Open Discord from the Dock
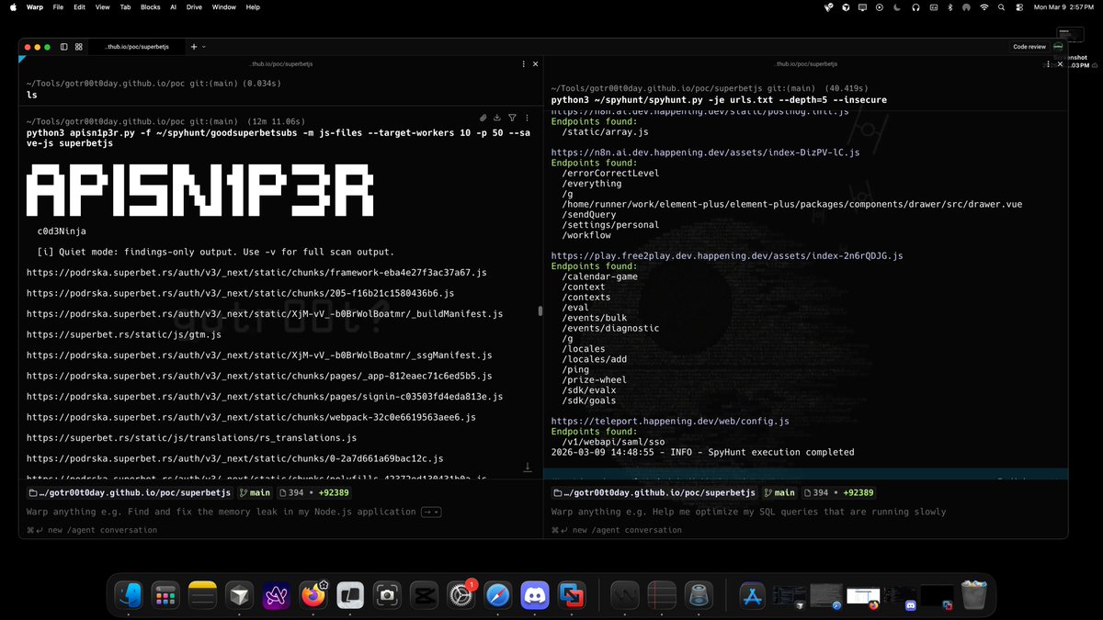 pyautogui.click(x=535, y=595)
